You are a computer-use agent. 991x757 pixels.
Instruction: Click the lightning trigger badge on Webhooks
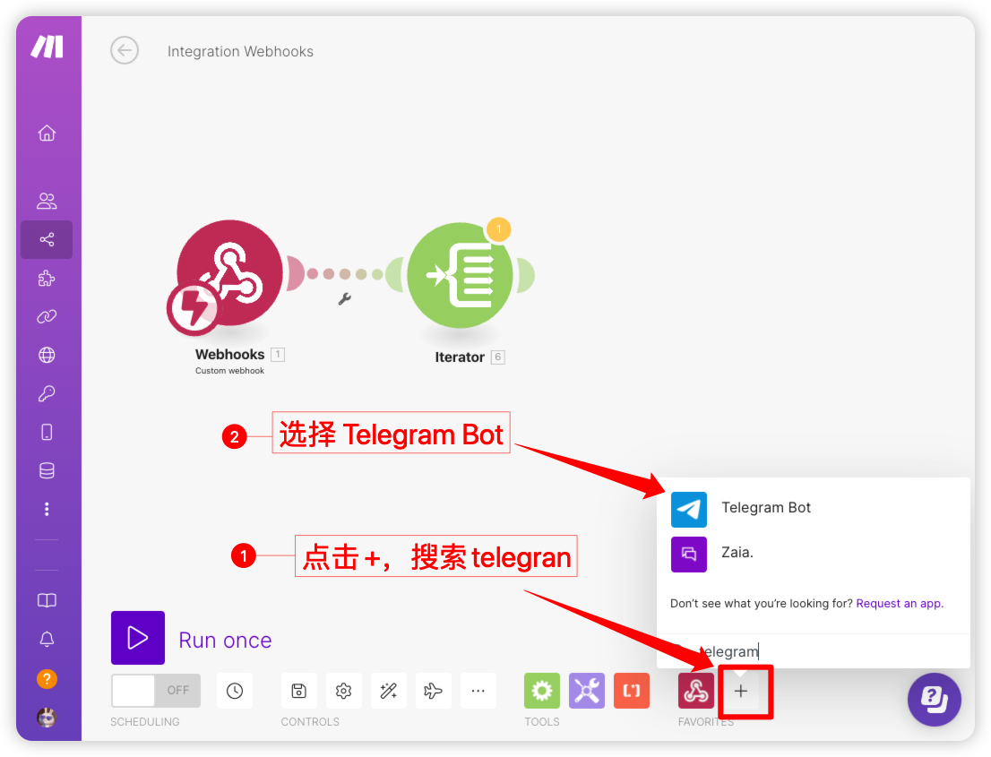pos(194,308)
